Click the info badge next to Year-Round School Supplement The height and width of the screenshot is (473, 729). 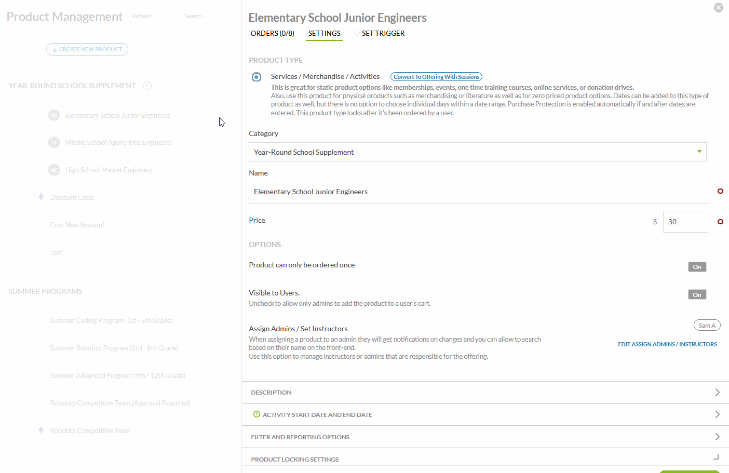[147, 86]
